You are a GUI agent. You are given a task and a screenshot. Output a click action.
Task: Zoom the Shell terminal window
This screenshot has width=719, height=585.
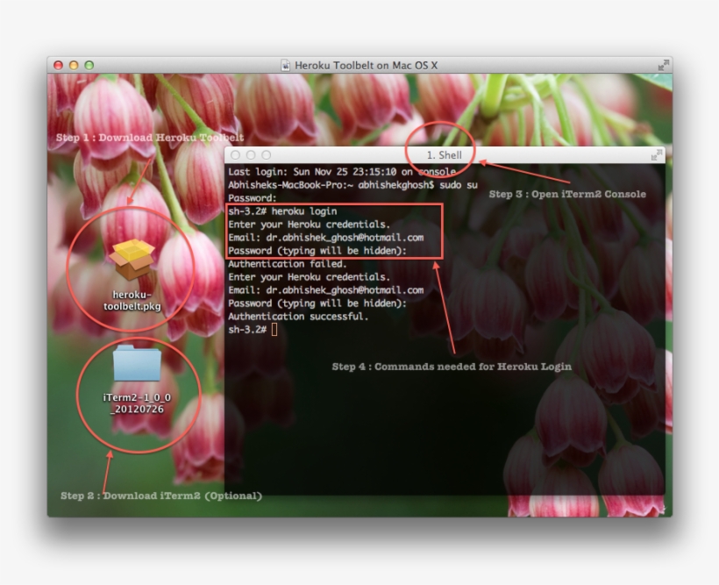267,155
